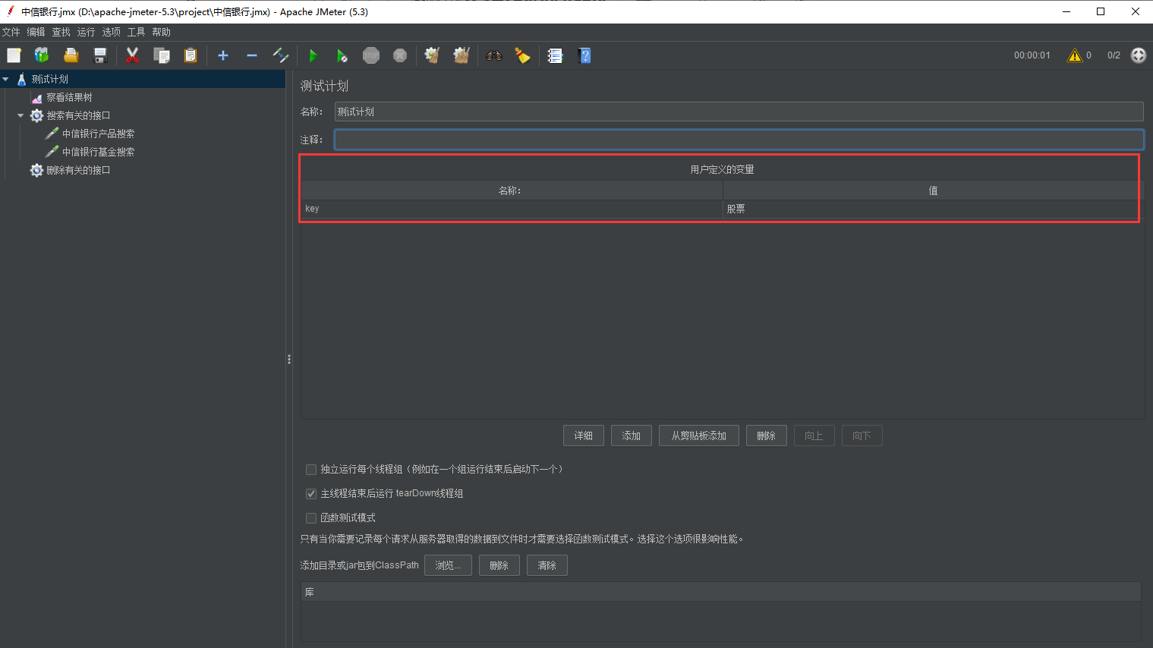Screen dimensions: 1153x648
Task: Click the warning triangle log indicator
Action: [1074, 55]
